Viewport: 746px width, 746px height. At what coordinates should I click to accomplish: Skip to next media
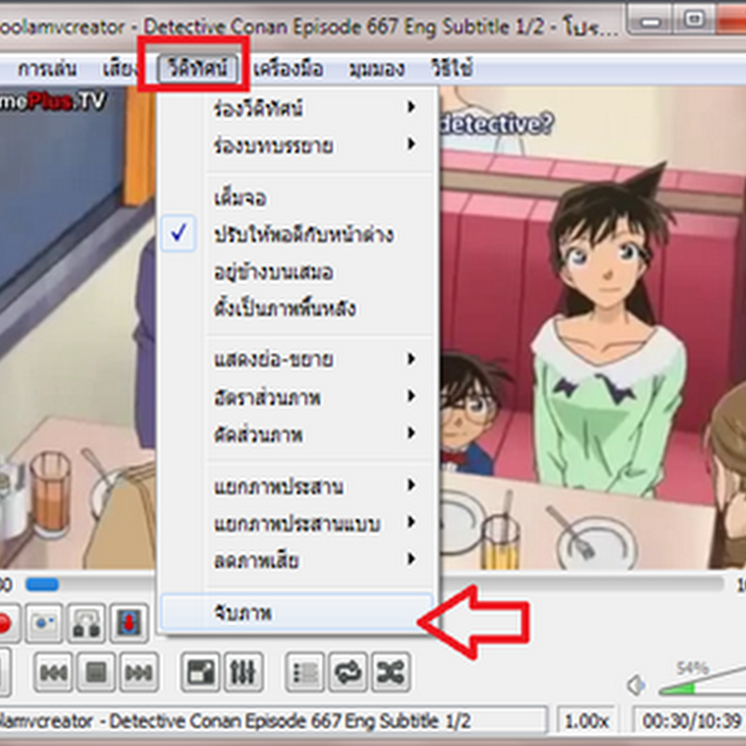click(138, 672)
